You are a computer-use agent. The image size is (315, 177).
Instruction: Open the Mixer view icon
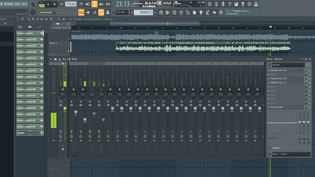click(x=181, y=12)
